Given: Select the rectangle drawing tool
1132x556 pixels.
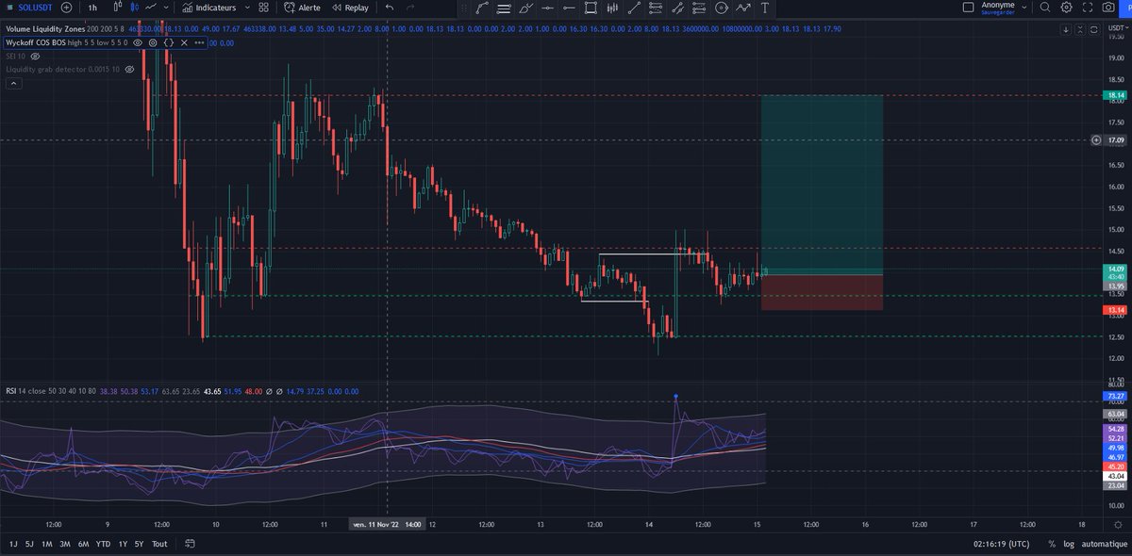Looking at the screenshot, I should pyautogui.click(x=591, y=8).
